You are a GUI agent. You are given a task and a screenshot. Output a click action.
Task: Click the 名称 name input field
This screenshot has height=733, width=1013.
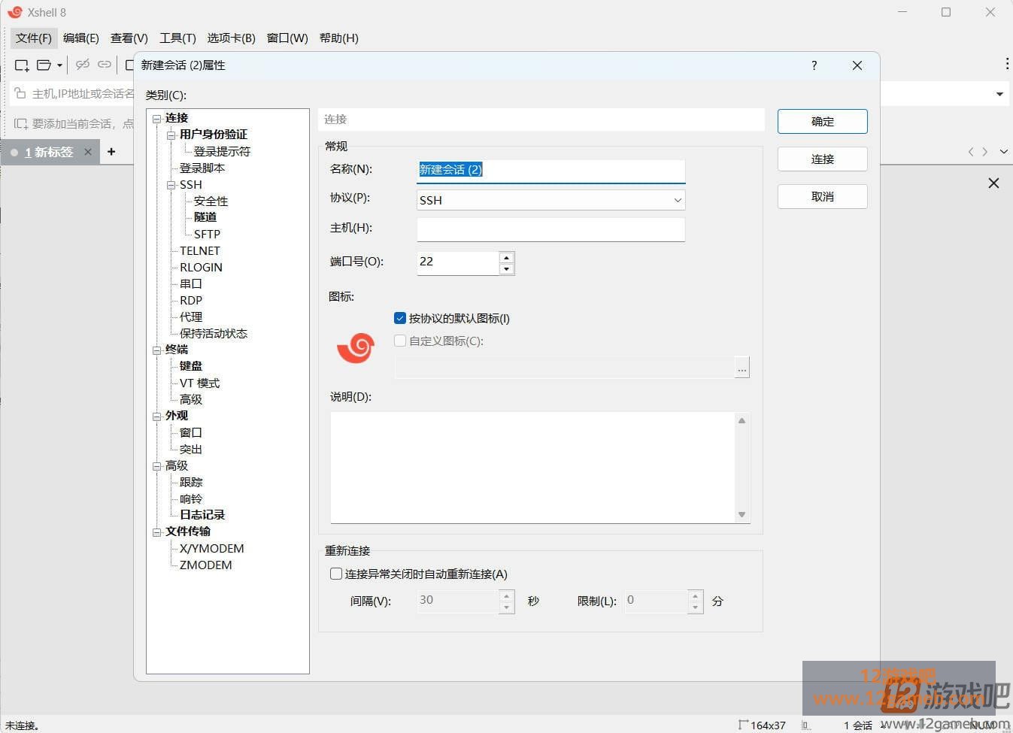[551, 170]
